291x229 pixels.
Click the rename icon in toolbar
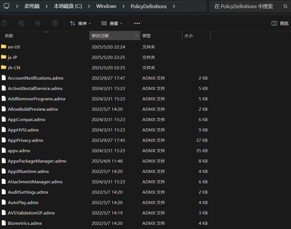[21, 23]
